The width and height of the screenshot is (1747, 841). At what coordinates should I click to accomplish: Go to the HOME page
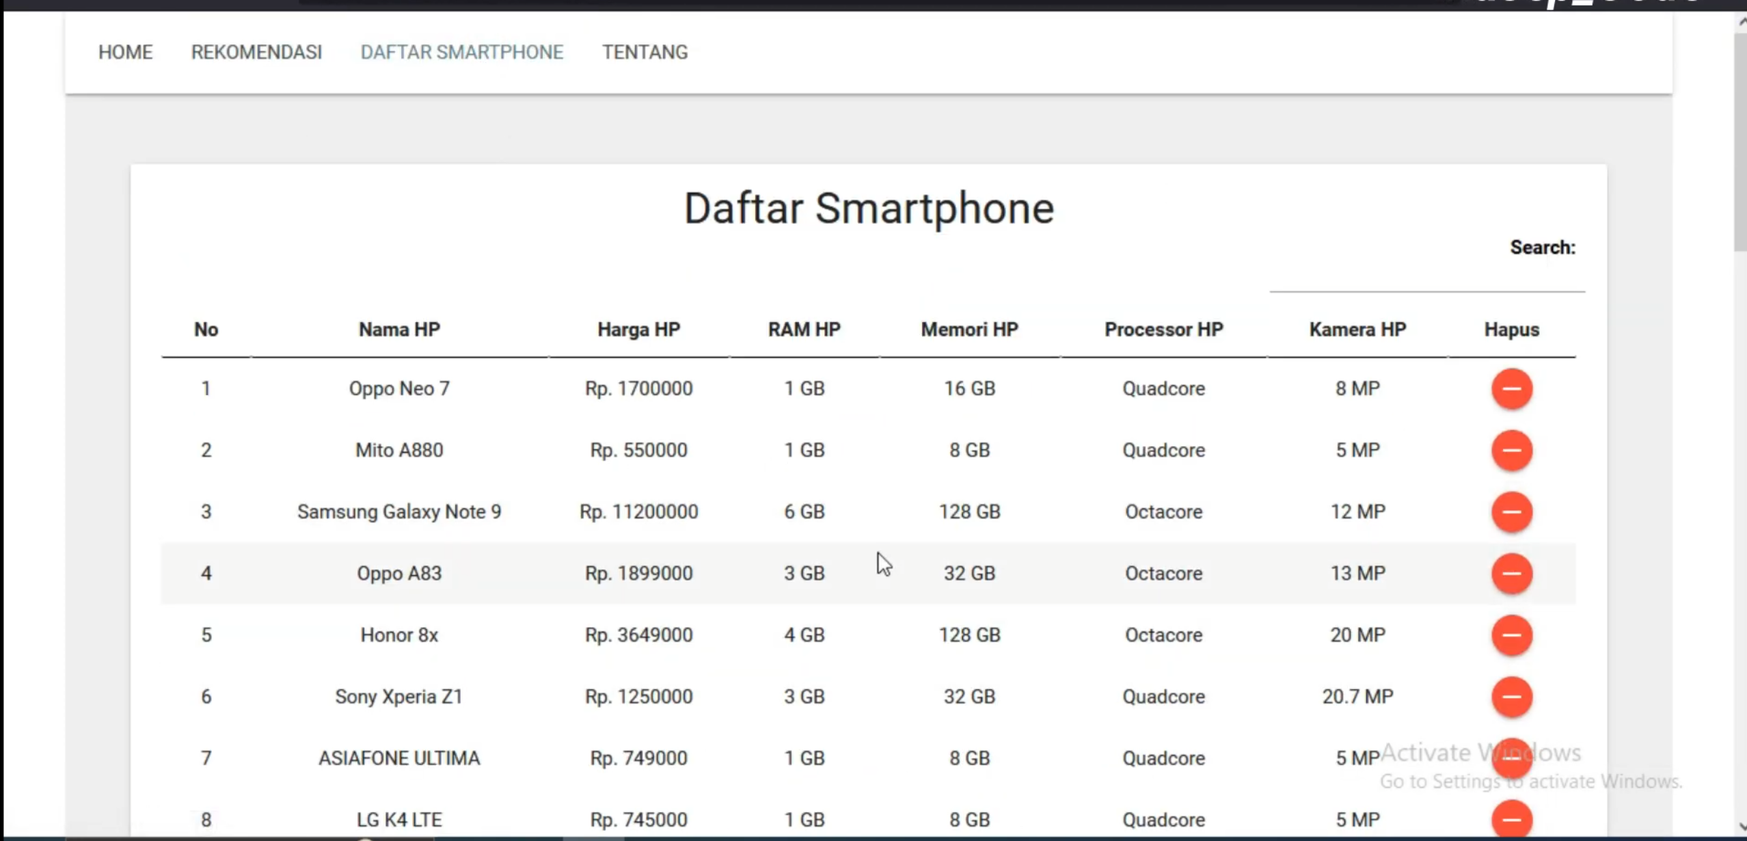(125, 52)
